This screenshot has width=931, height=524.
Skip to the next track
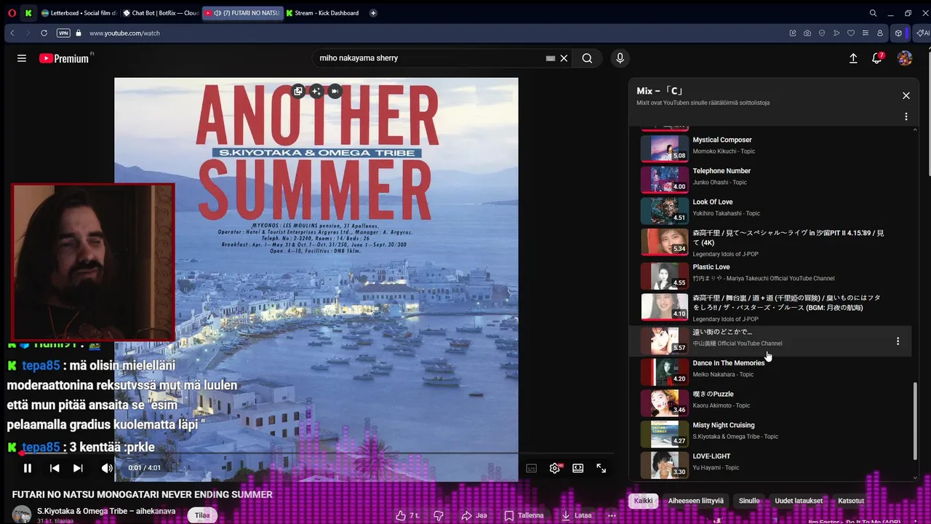point(78,468)
